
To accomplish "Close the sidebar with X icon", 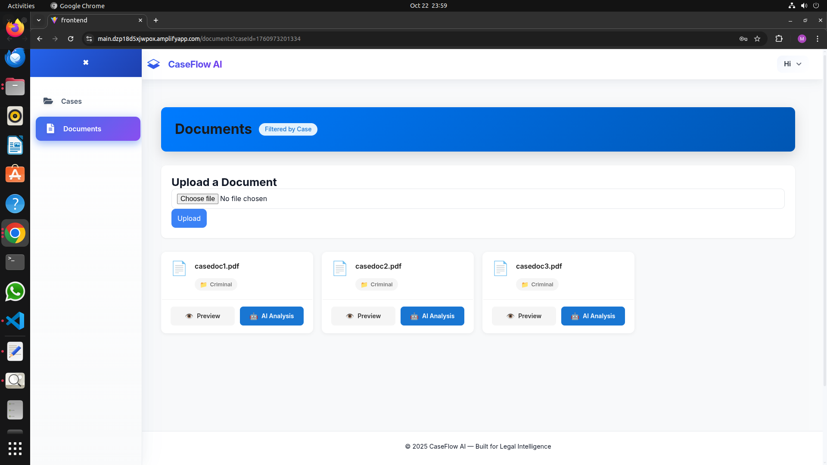I will tap(86, 62).
